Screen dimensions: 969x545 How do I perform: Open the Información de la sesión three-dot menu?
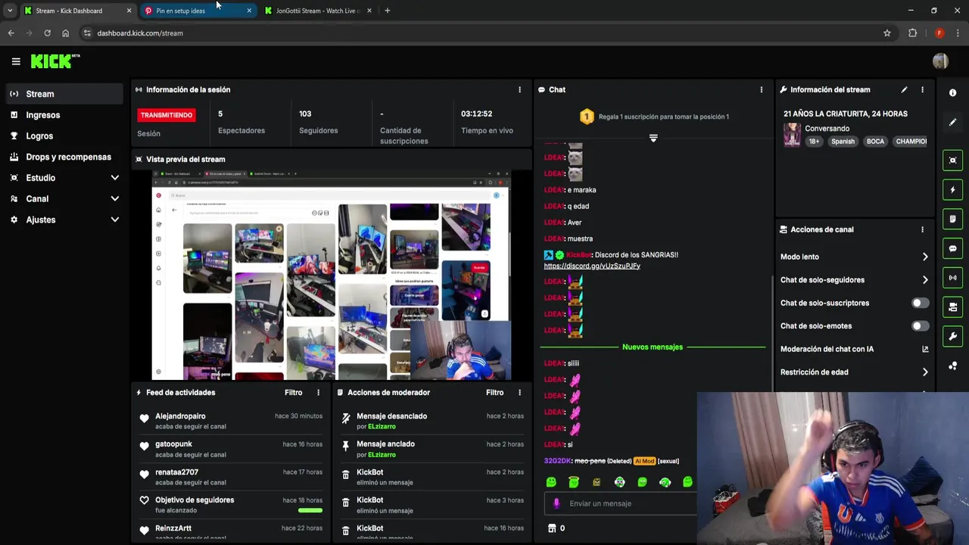[519, 89]
